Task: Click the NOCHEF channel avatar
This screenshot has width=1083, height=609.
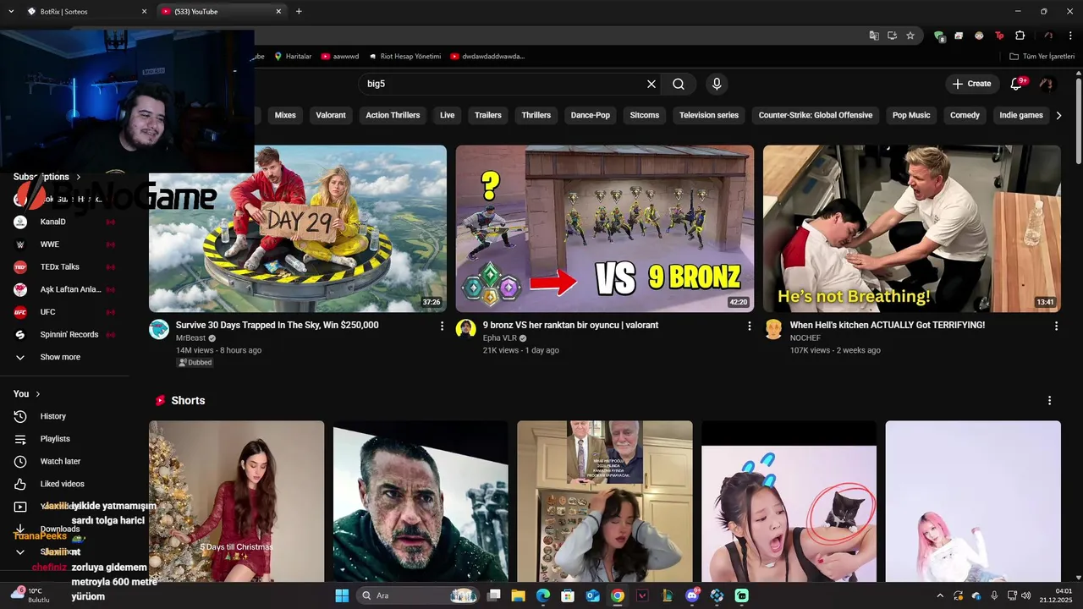Action: (773, 329)
